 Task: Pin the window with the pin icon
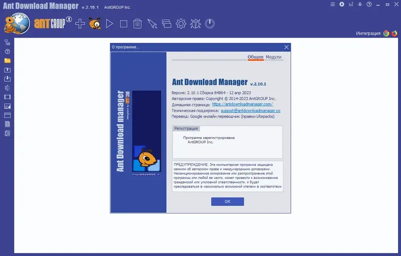pyautogui.click(x=360, y=4)
